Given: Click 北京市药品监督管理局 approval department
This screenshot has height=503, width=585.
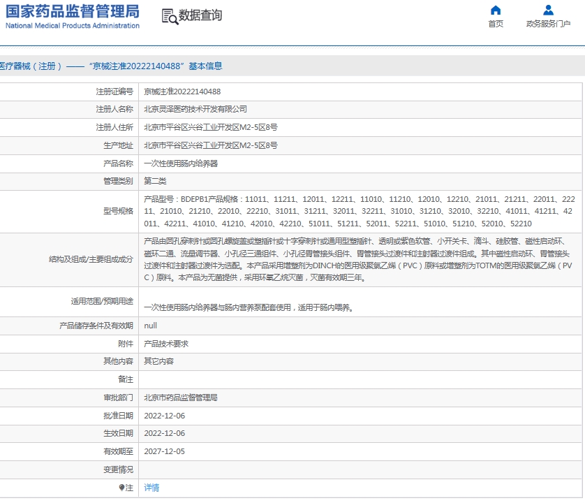Looking at the screenshot, I should 181,398.
